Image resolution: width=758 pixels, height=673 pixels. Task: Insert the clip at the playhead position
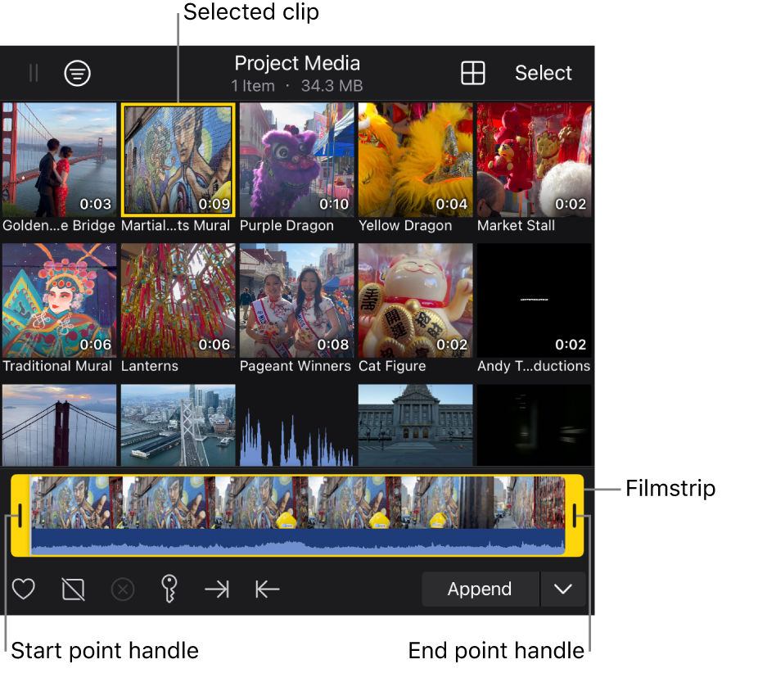point(217,589)
